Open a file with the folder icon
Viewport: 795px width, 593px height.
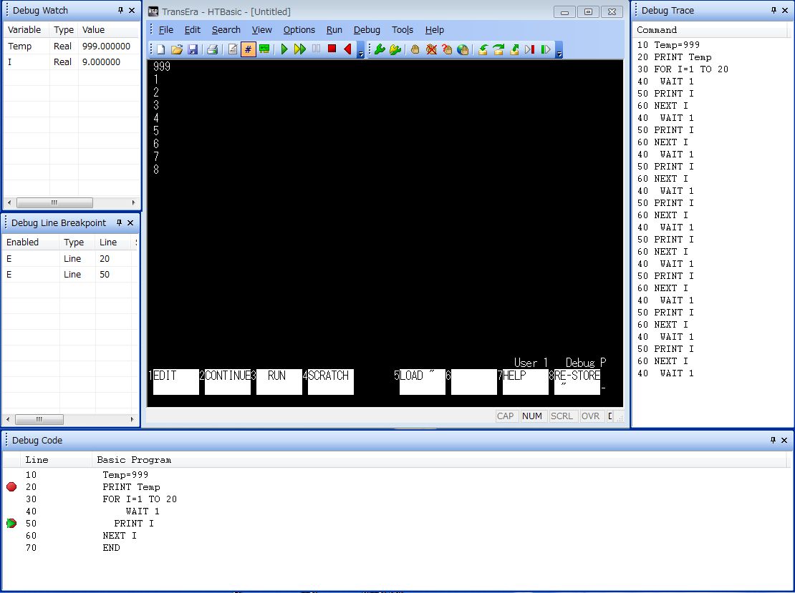pyautogui.click(x=176, y=49)
